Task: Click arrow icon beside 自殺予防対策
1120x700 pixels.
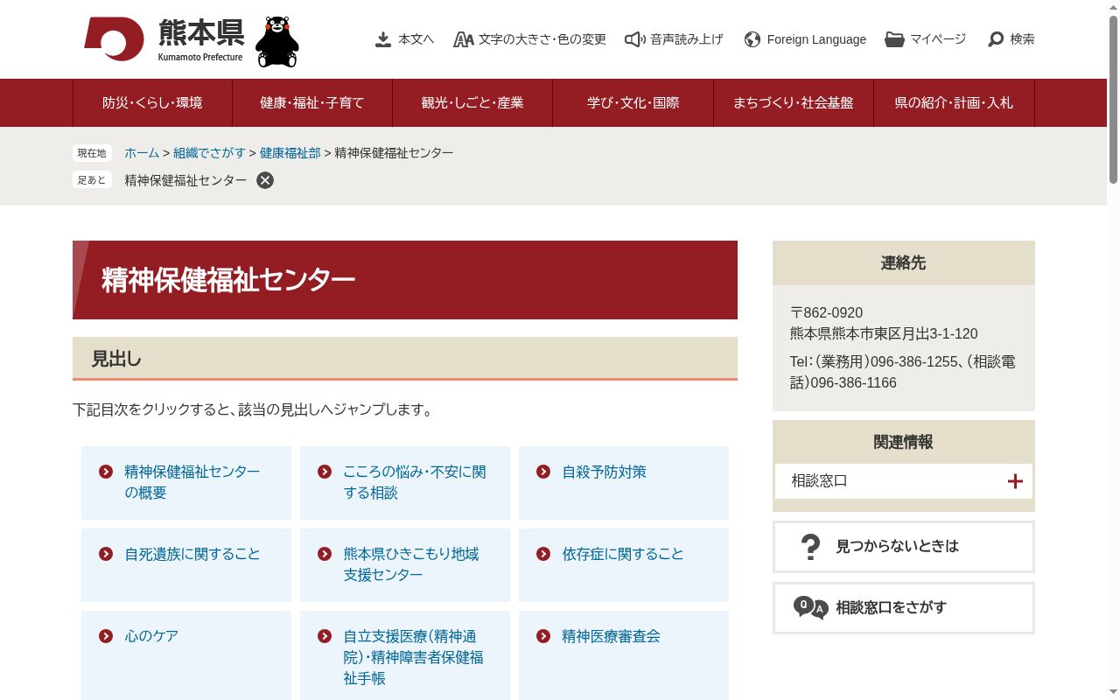Action: [543, 472]
